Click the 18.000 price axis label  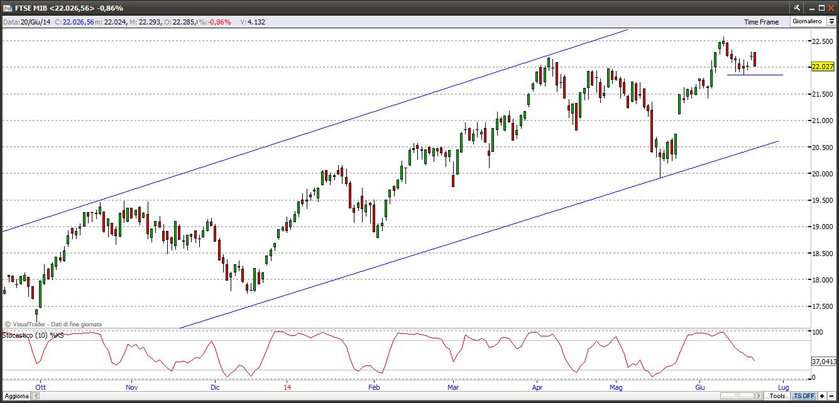(823, 280)
